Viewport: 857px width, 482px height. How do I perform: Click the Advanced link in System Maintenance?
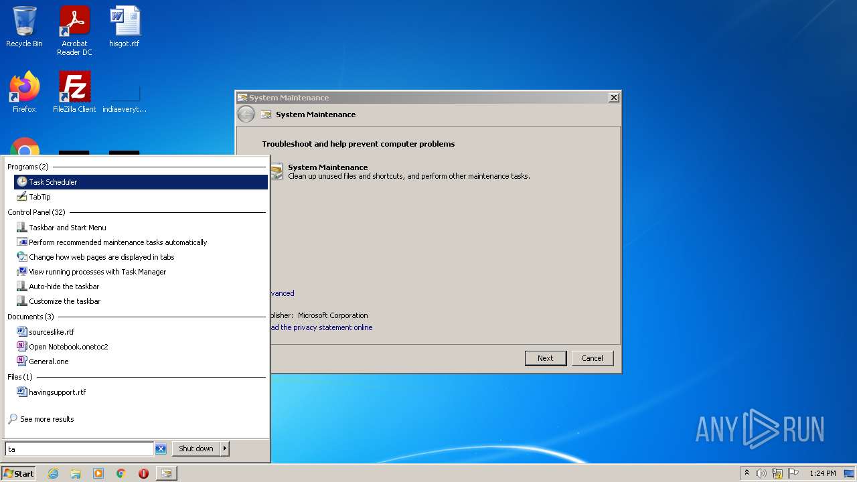[x=283, y=293]
